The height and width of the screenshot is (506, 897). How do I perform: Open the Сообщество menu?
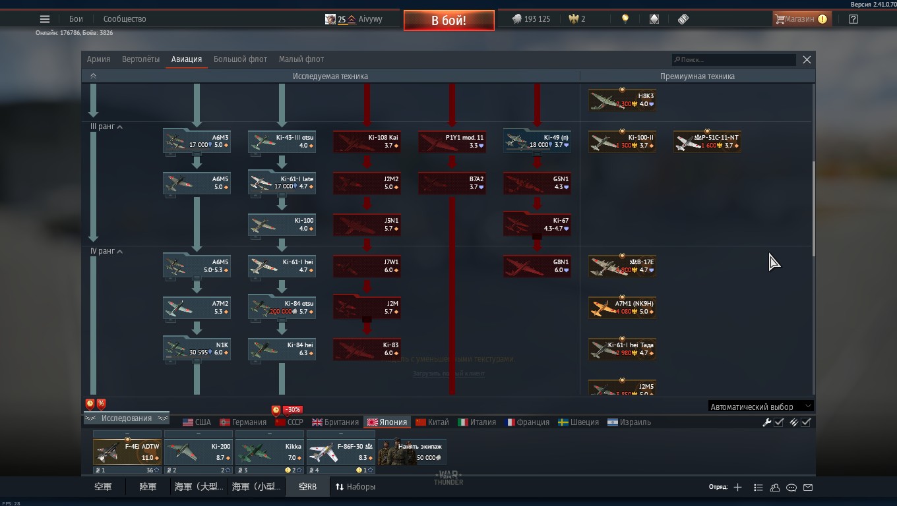pos(125,19)
